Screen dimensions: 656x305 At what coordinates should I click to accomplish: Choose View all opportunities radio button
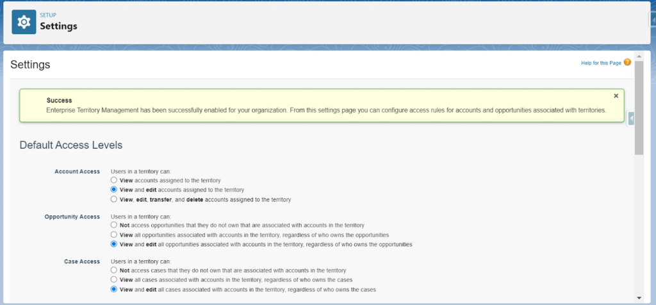114,235
